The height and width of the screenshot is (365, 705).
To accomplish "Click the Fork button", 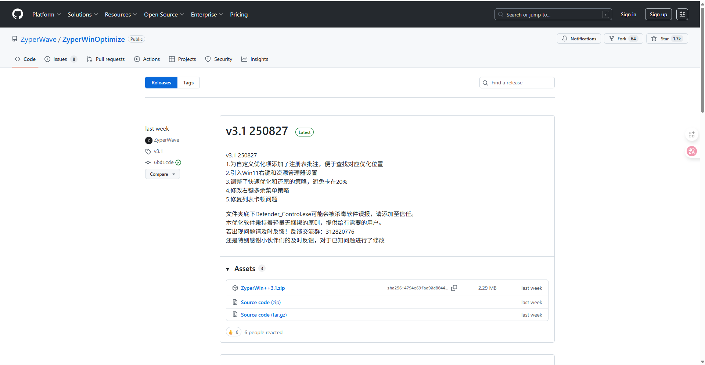I will pyautogui.click(x=623, y=39).
